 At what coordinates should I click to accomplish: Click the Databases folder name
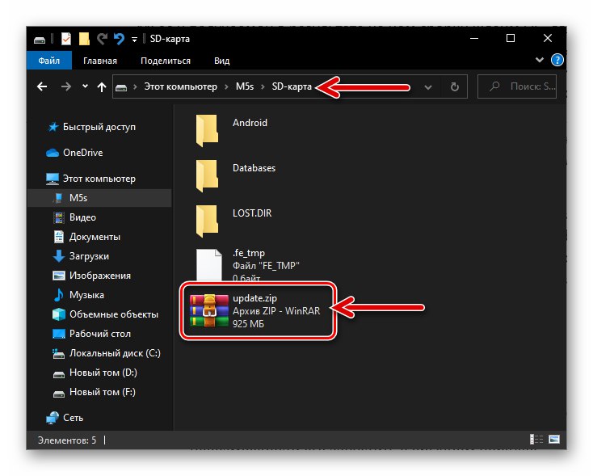coord(254,168)
